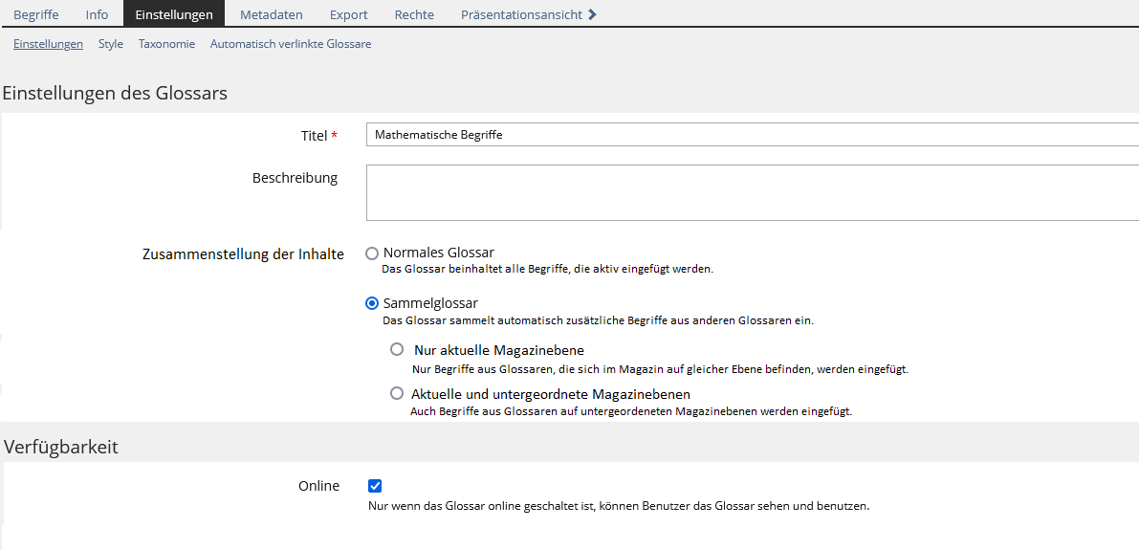Open Automatisch verlinkte Glossare settings

pos(291,44)
